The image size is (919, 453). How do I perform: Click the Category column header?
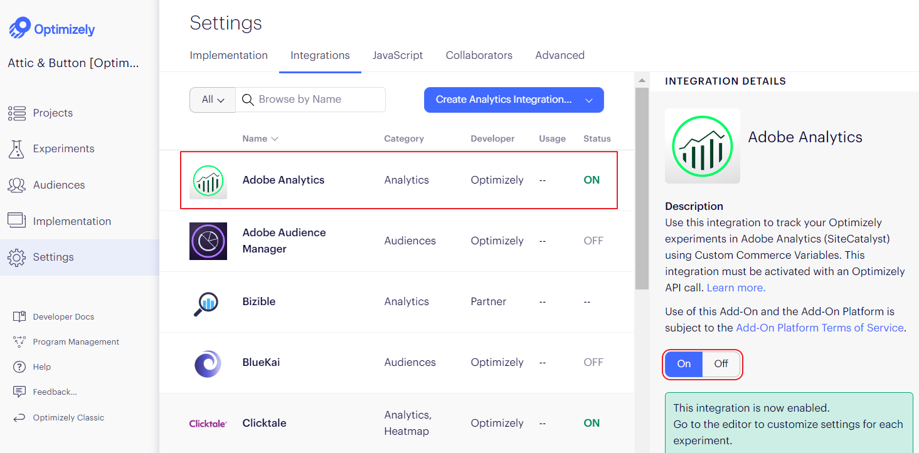404,138
